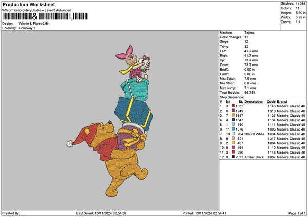Click the "N#" column header

[228, 102]
